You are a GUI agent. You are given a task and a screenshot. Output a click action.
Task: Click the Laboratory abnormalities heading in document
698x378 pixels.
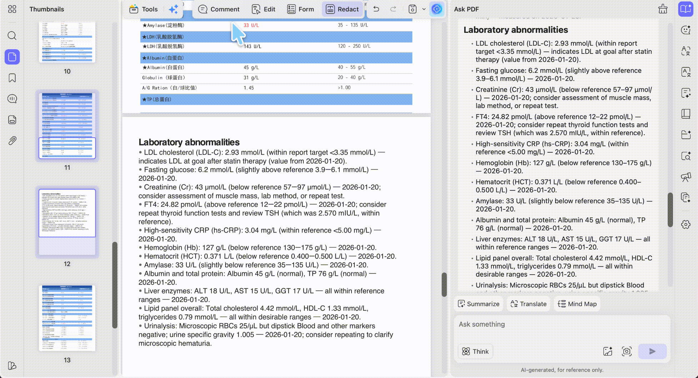point(189,142)
